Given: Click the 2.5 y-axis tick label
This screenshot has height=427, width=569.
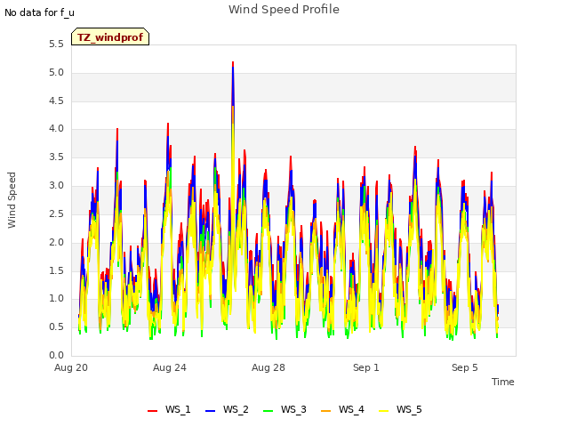Looking at the screenshot, I should coord(56,213).
